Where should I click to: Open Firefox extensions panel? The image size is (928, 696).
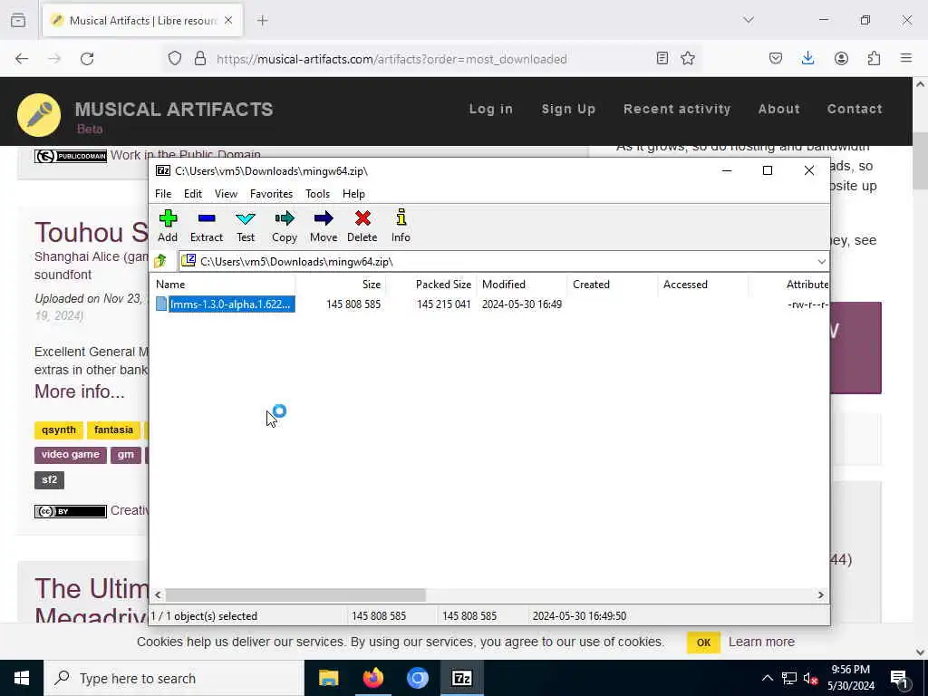coord(874,58)
